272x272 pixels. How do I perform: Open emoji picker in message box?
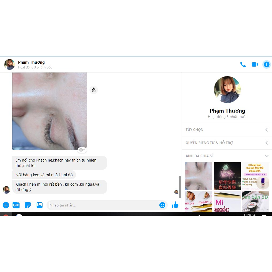[162, 205]
